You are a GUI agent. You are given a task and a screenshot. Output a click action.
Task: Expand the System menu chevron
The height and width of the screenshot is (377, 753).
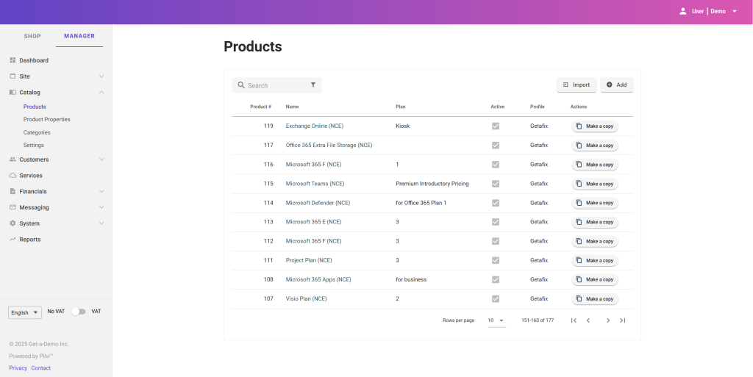coord(101,223)
